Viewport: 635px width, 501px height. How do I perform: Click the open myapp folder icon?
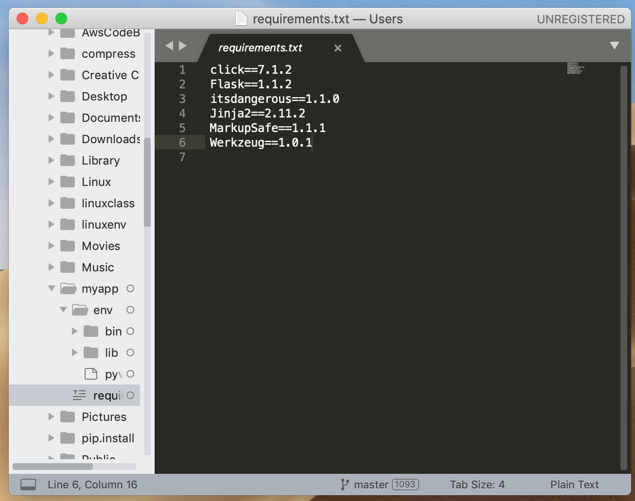coord(68,288)
